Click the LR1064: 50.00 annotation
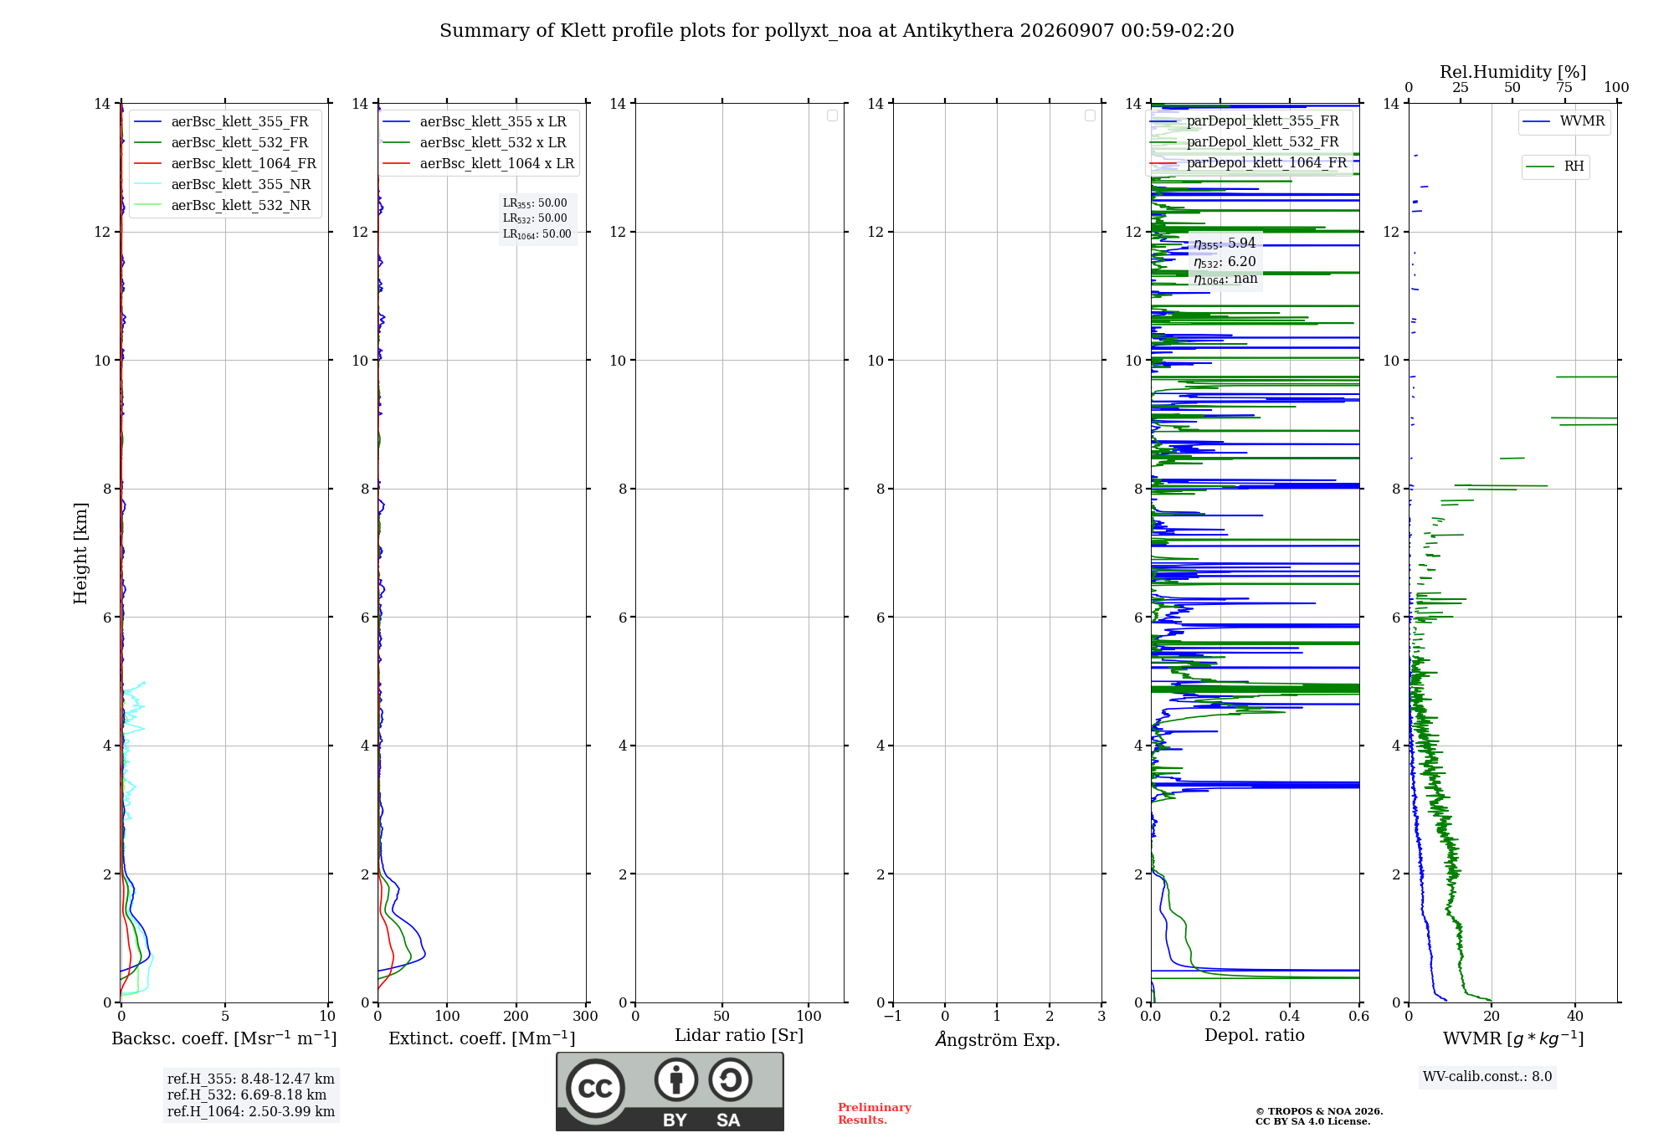The image size is (1674, 1138). click(x=537, y=234)
